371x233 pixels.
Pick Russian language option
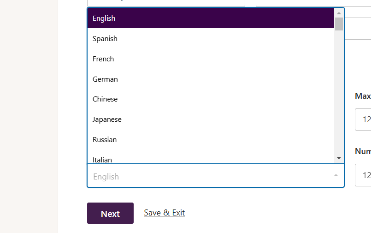[x=211, y=140]
